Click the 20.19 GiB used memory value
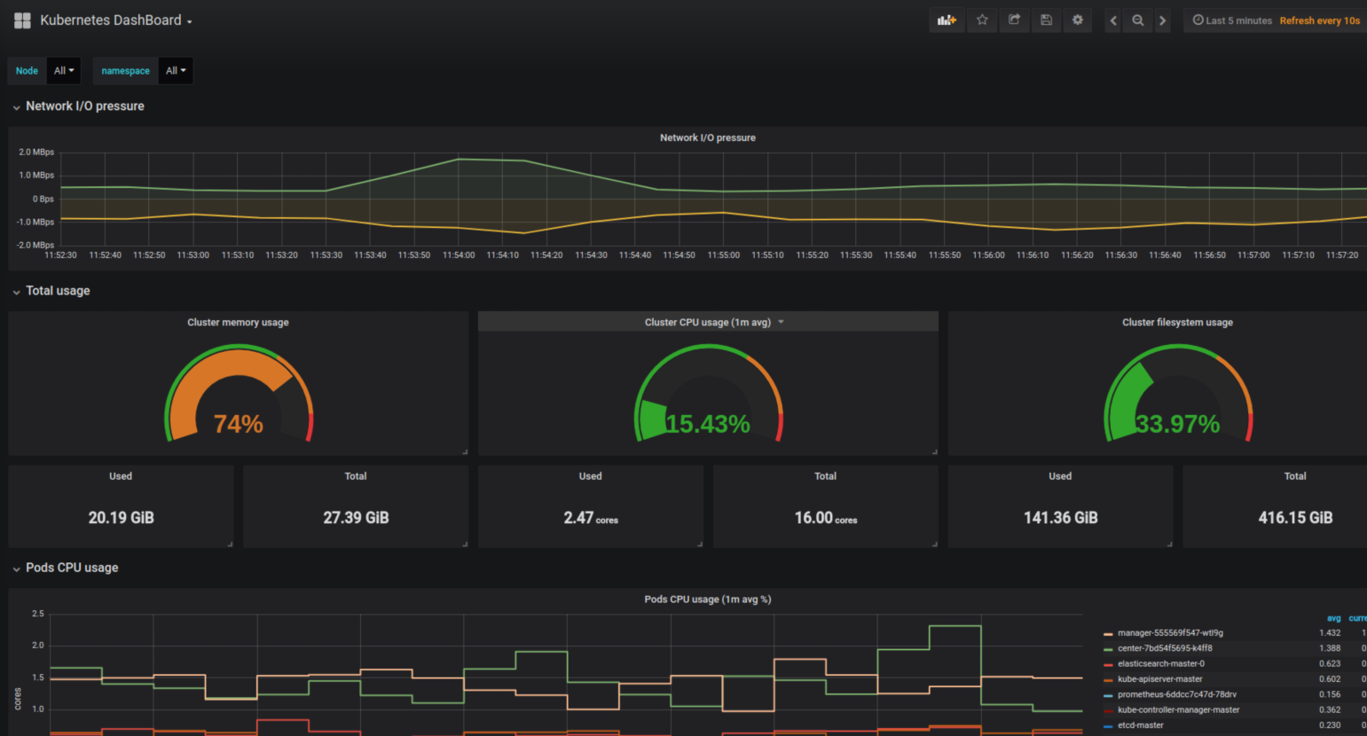This screenshot has height=736, width=1367. click(x=122, y=518)
